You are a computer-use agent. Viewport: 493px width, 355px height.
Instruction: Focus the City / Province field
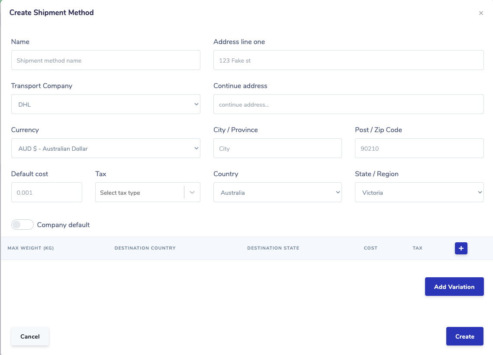[x=277, y=148]
